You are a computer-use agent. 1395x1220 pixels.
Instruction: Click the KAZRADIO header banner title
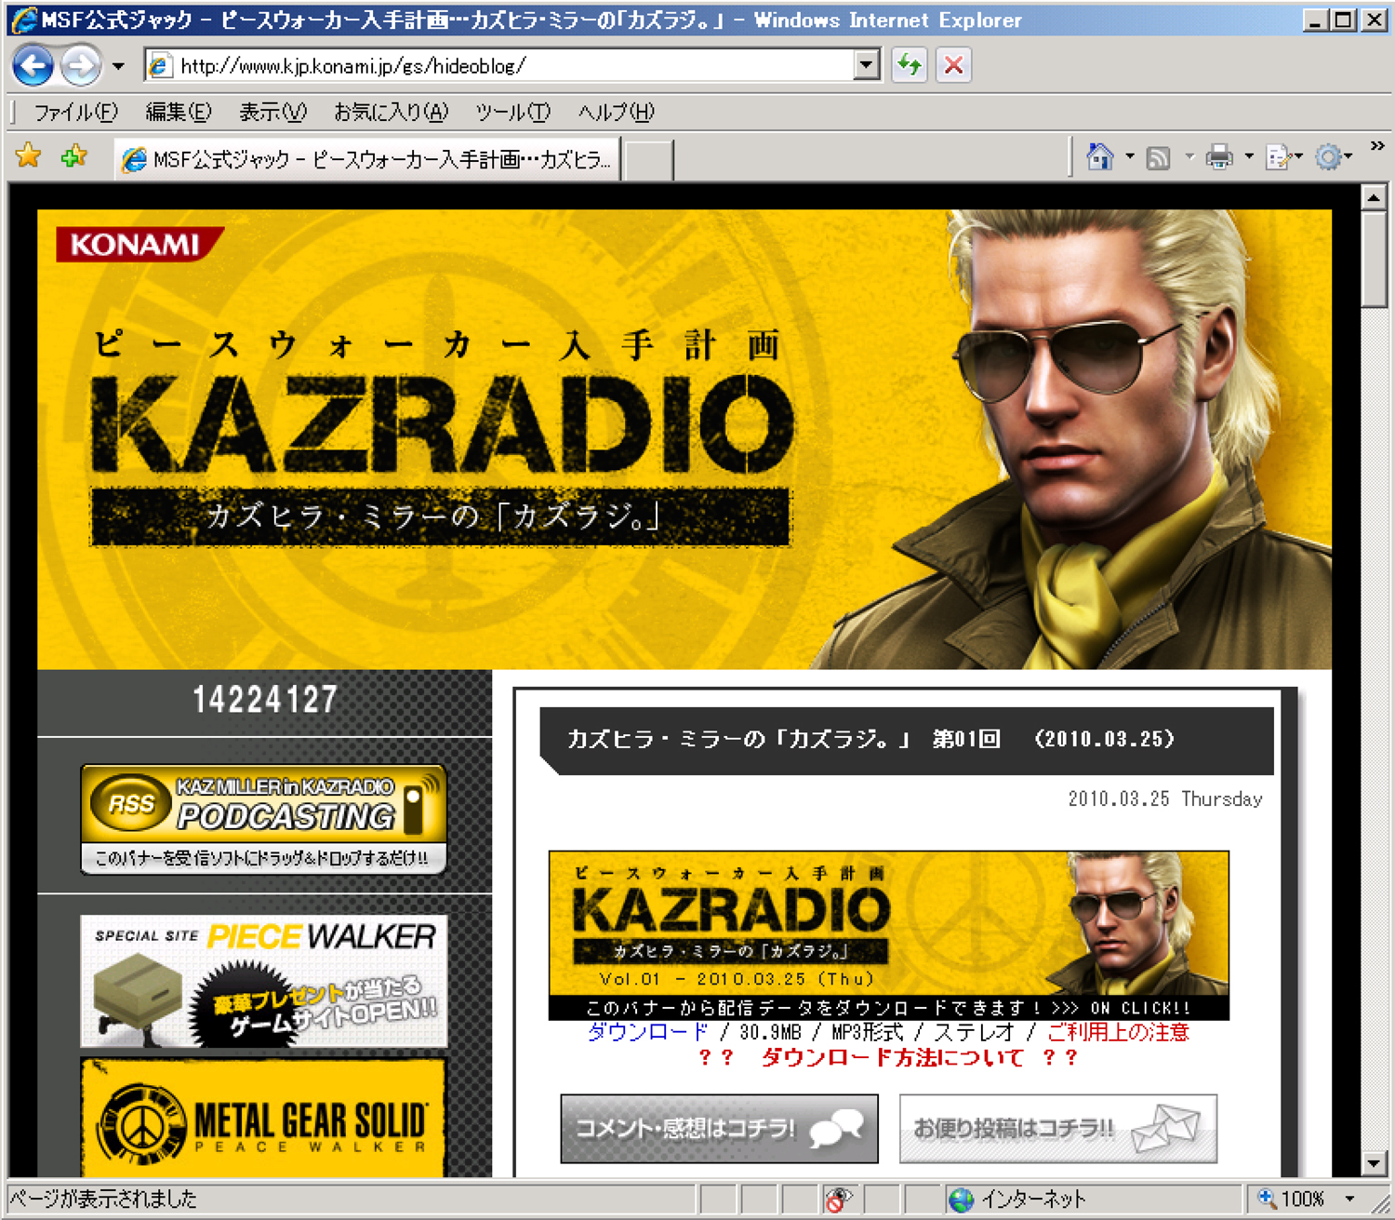[x=443, y=423]
